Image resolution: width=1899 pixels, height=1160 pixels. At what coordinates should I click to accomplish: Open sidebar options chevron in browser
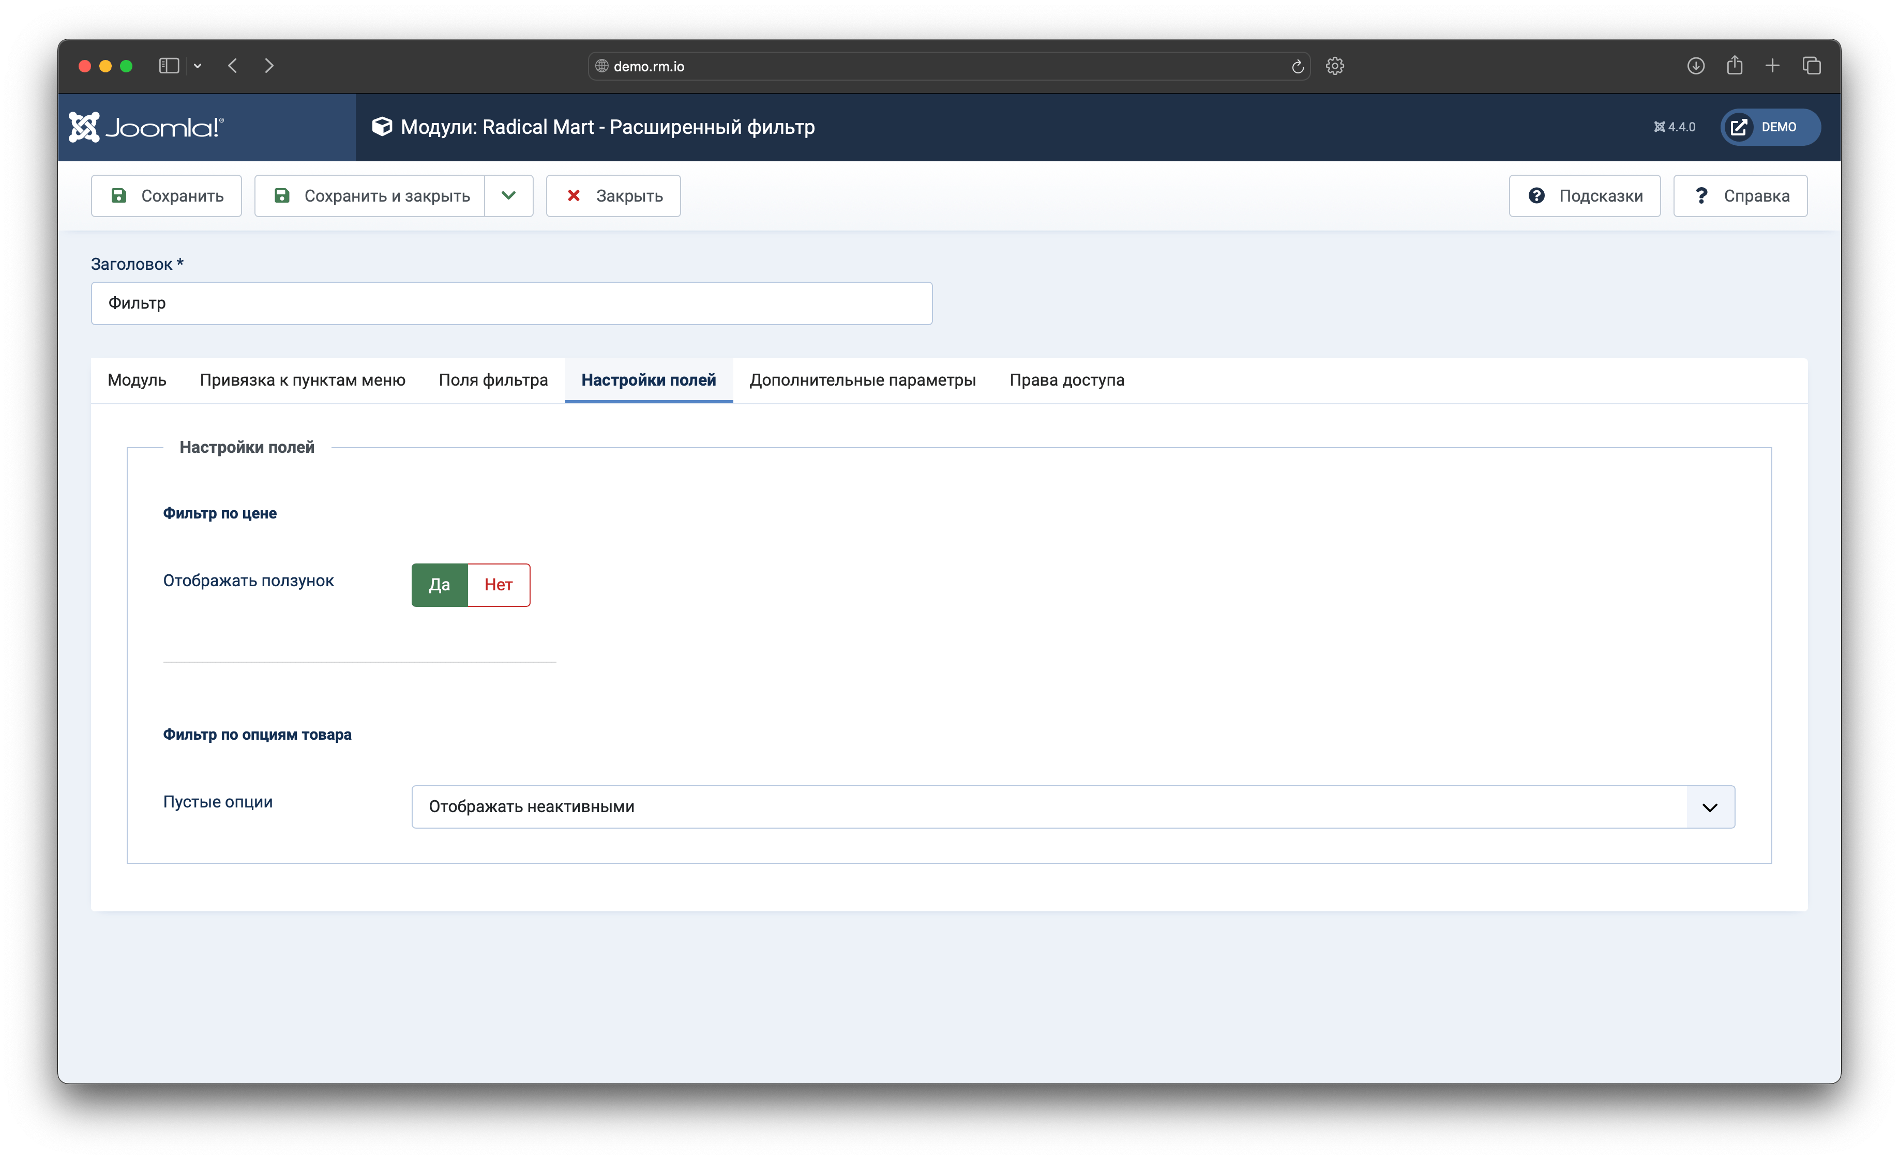(x=198, y=66)
